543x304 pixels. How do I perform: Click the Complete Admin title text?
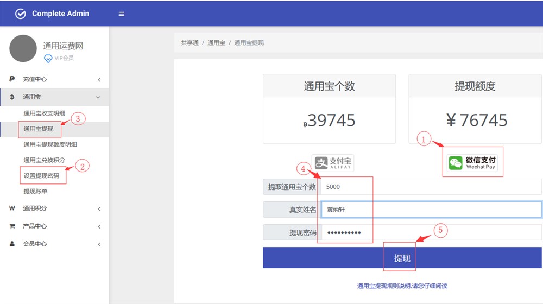point(61,14)
